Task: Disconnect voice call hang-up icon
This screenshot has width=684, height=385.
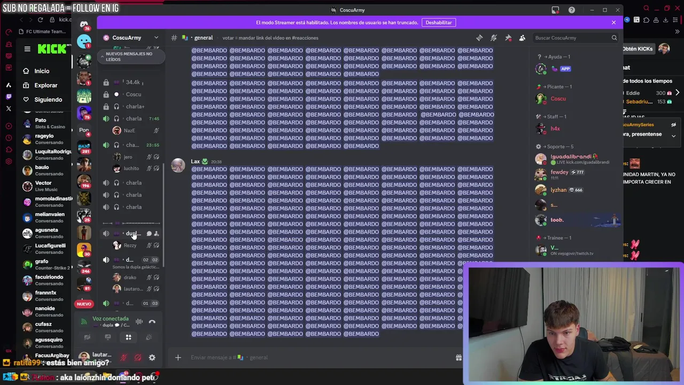Action: click(152, 321)
